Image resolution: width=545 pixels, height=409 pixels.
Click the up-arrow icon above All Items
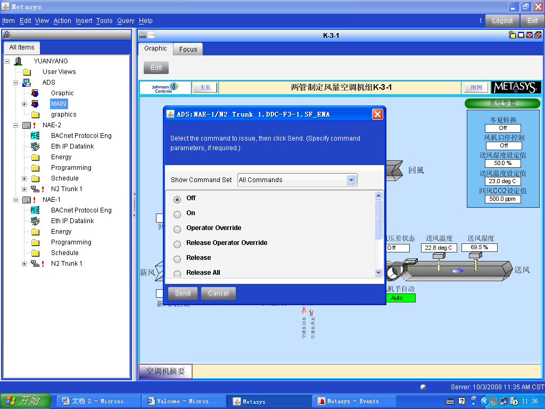pyautogui.click(x=7, y=35)
